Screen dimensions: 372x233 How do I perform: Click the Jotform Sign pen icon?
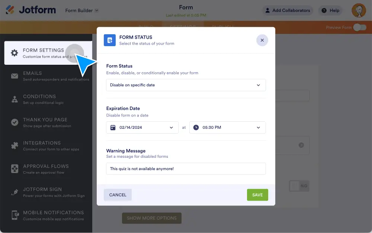click(15, 192)
